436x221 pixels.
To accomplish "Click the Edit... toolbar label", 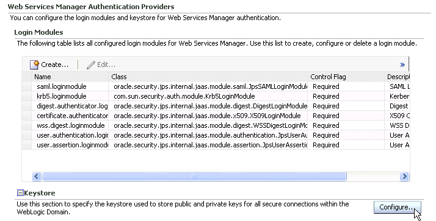I will click(106, 65).
